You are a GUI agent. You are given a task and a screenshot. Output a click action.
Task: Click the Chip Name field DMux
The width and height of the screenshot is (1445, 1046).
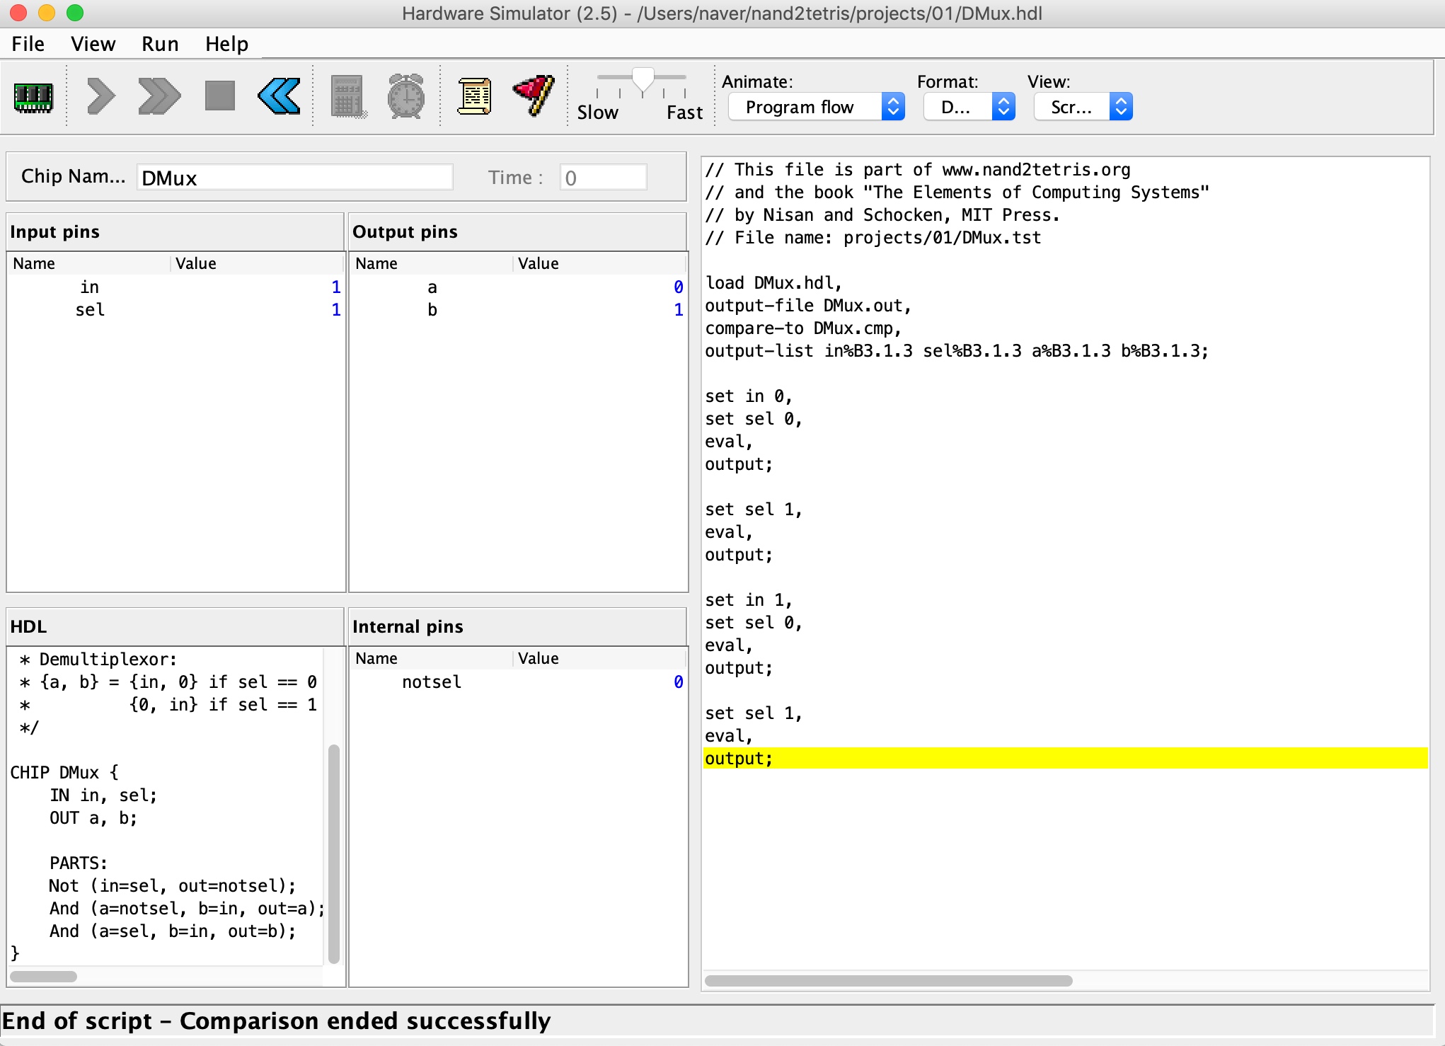point(294,178)
